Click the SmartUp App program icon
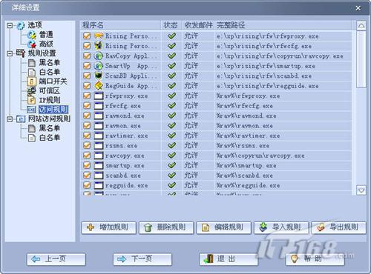The width and height of the screenshot is (371, 274). 99,66
